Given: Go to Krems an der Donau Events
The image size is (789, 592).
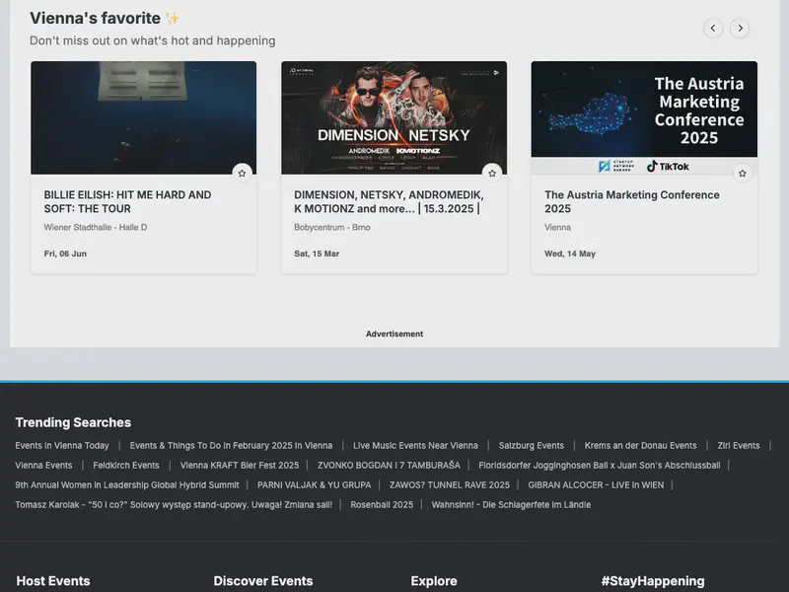Looking at the screenshot, I should 640,446.
